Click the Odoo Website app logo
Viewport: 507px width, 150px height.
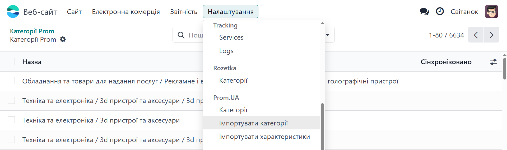[13, 12]
